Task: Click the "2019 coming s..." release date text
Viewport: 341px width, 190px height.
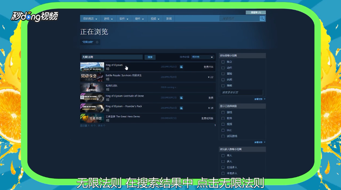Action: (169, 87)
